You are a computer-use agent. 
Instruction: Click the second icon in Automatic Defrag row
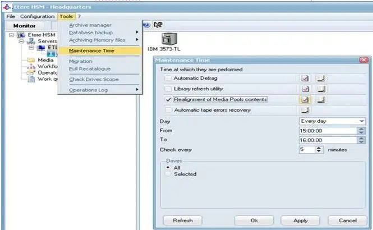pos(320,78)
